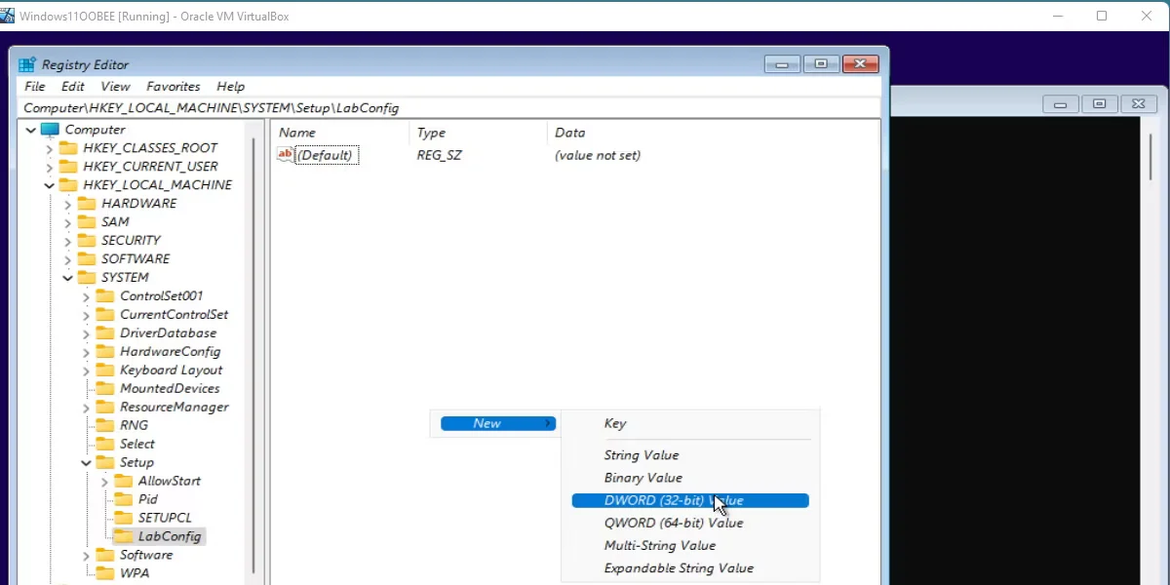Collapse the Setup key
The image size is (1170, 585).
[x=85, y=461]
